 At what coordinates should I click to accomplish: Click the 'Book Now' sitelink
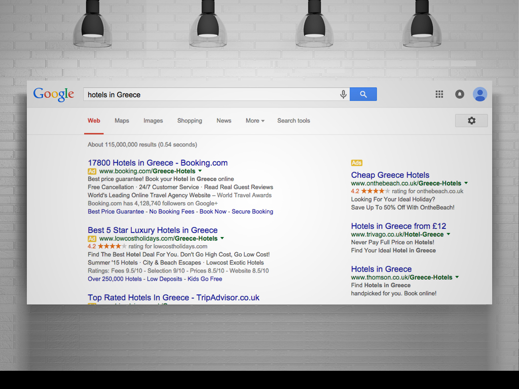tap(213, 212)
